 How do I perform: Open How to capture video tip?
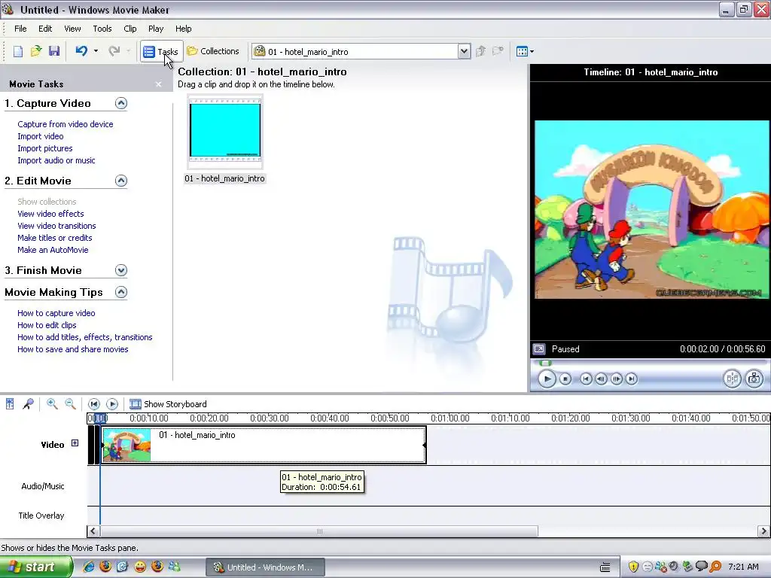coord(56,313)
